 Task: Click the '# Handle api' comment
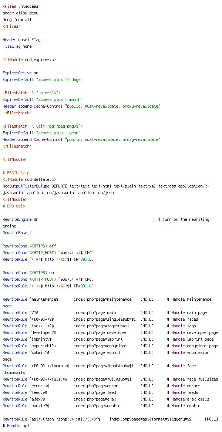[16, 426]
